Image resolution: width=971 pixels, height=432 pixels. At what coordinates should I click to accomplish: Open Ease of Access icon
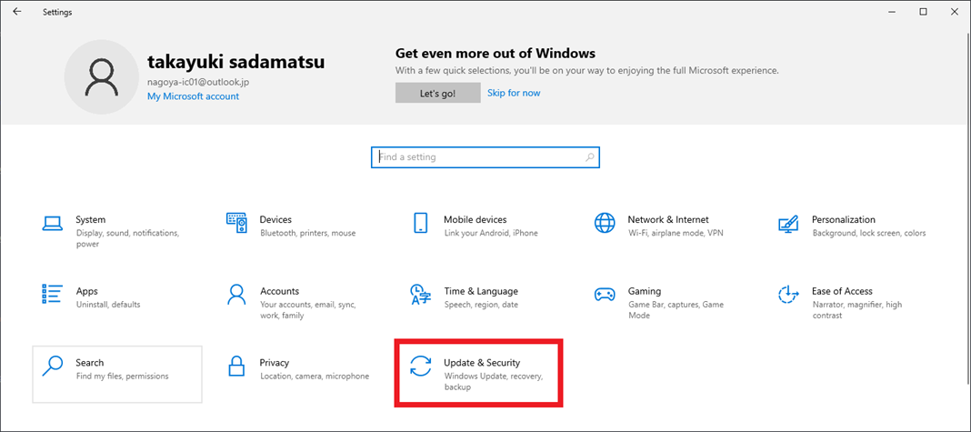(x=788, y=295)
